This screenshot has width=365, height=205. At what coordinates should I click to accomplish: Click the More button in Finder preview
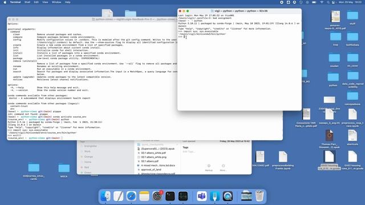pos(223,167)
